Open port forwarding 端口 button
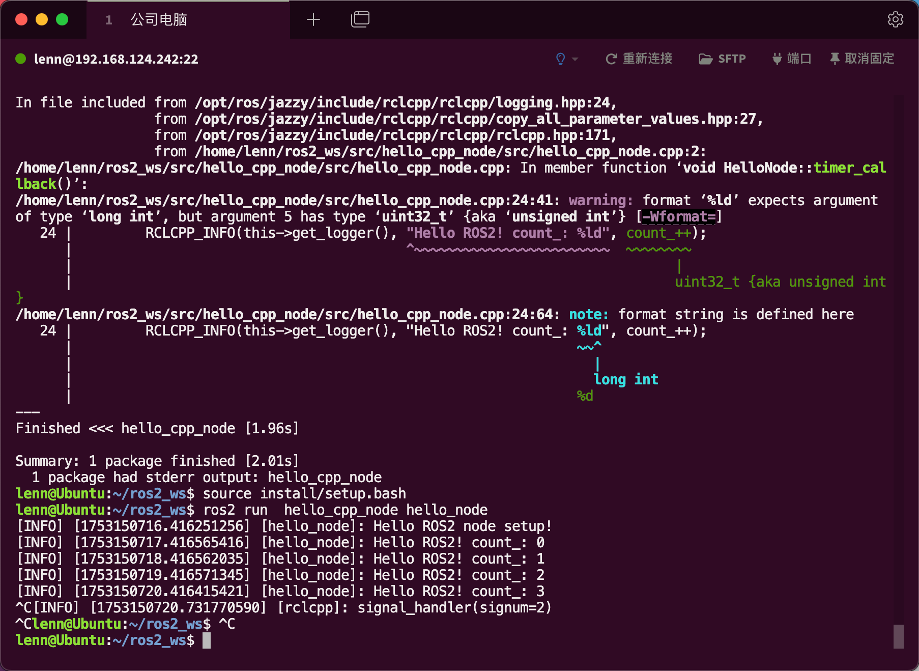The width and height of the screenshot is (919, 671). pos(792,59)
